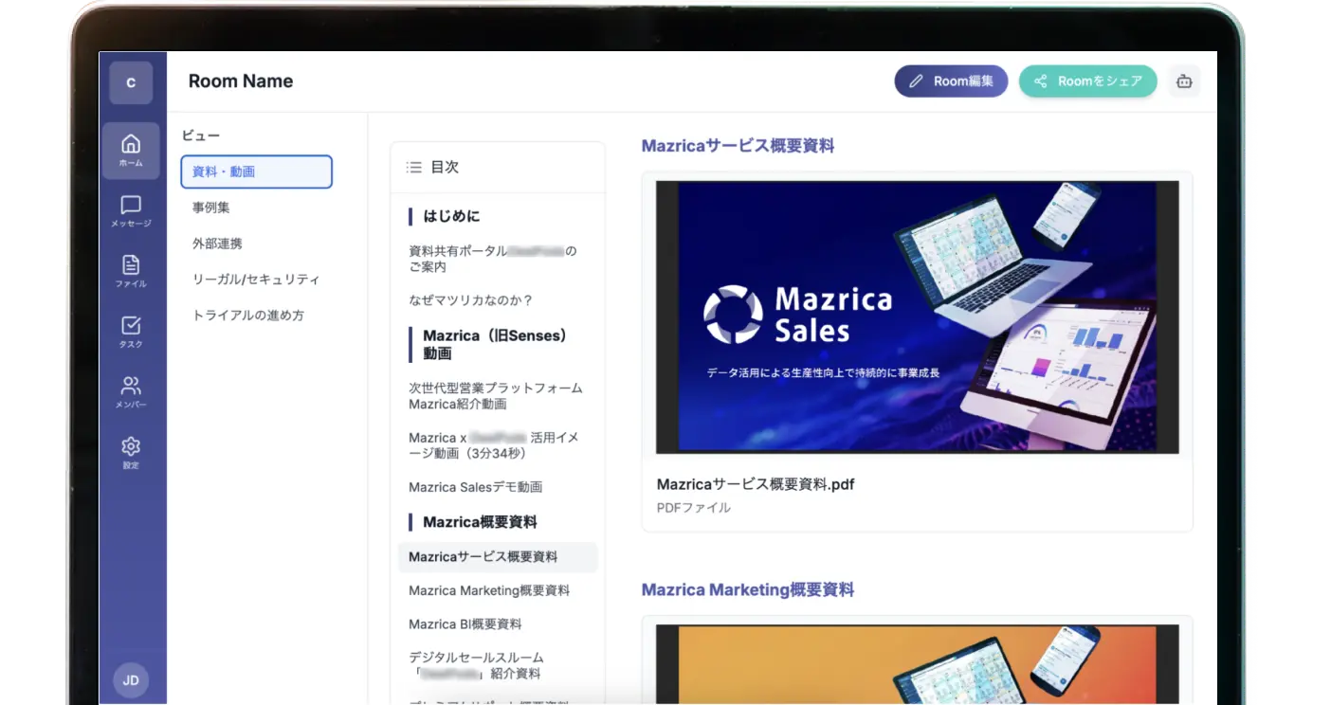Go to Files (ファイル) in the sidebar

[x=131, y=271]
